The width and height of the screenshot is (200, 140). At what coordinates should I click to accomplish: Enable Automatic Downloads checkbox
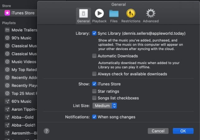click(x=94, y=56)
